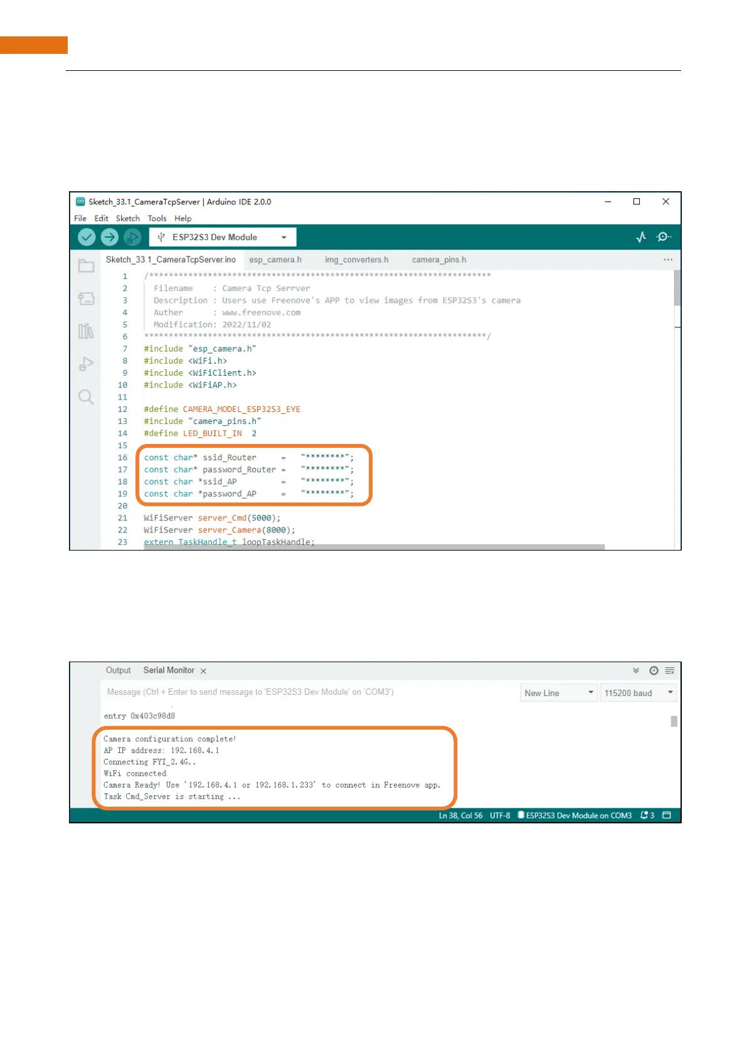
Task: Close the Serial Monitor tab
Action: [x=203, y=671]
